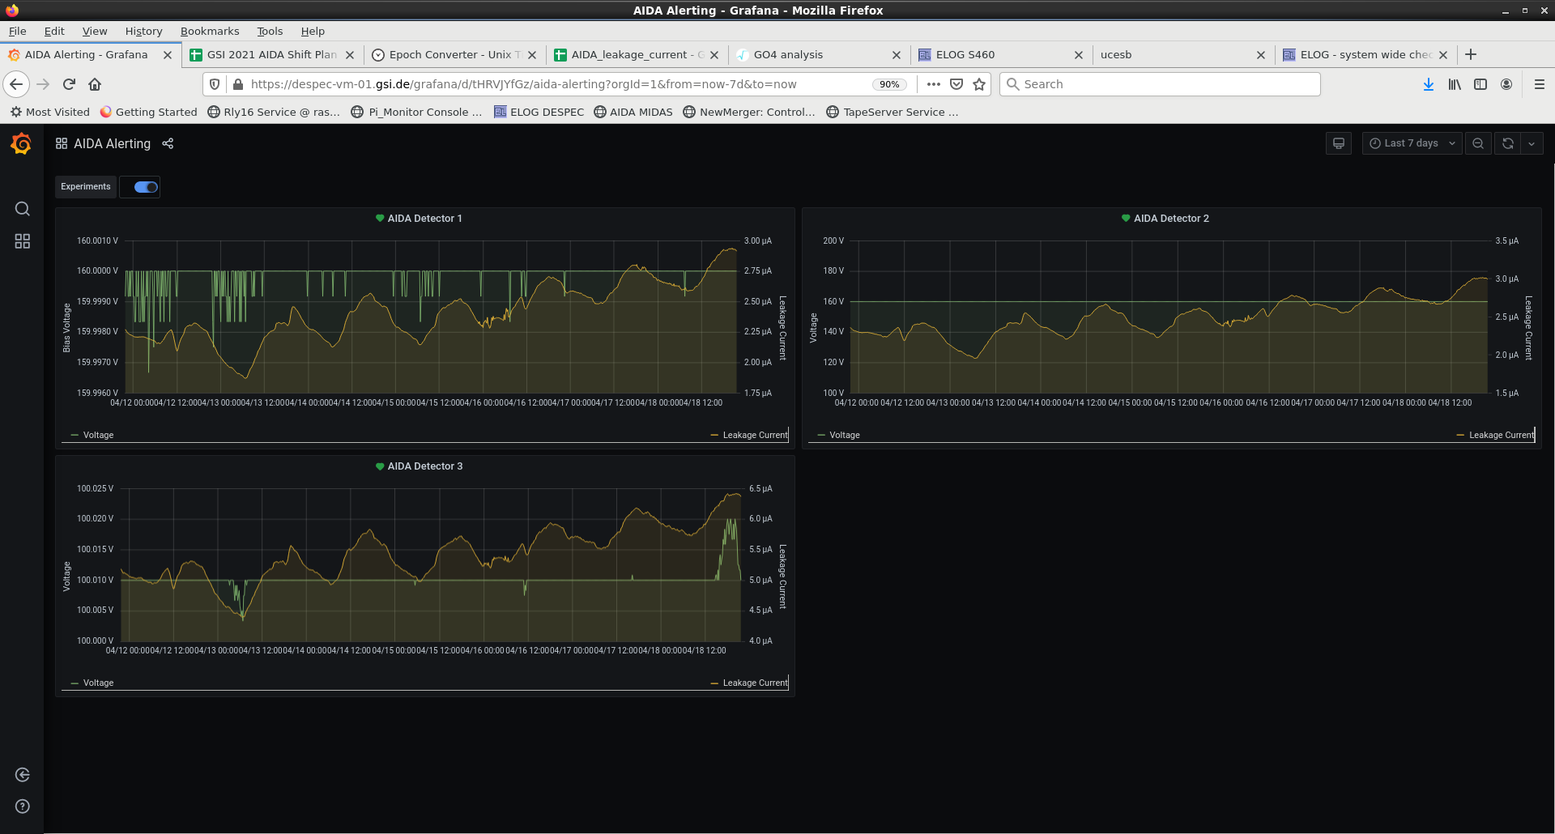Screen dimensions: 1555x834
Task: Open the Last 7 days time picker
Action: pos(1412,143)
